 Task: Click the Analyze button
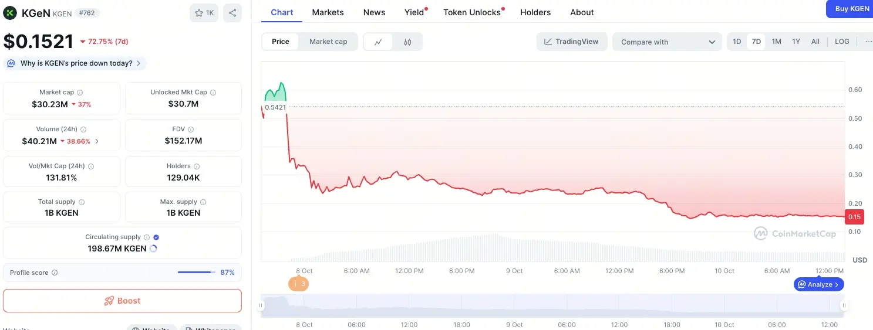coord(819,284)
